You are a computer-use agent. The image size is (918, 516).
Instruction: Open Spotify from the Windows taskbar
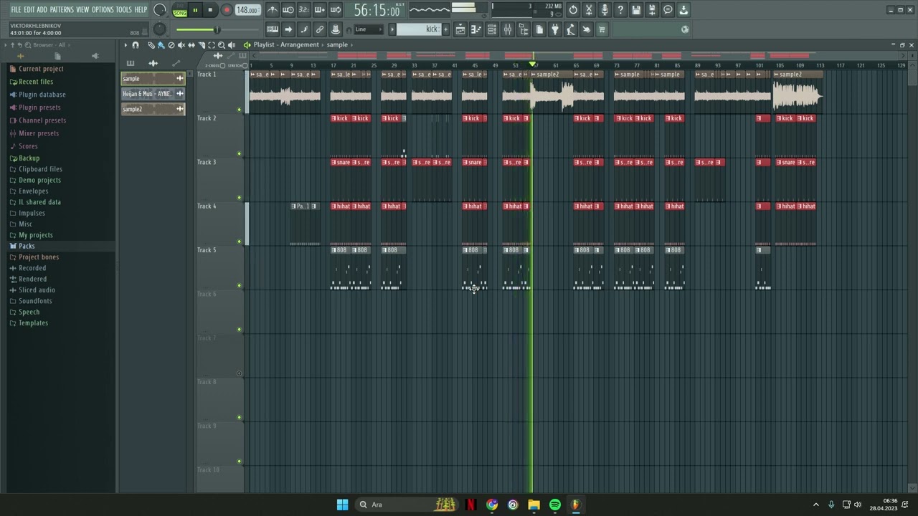tap(555, 505)
